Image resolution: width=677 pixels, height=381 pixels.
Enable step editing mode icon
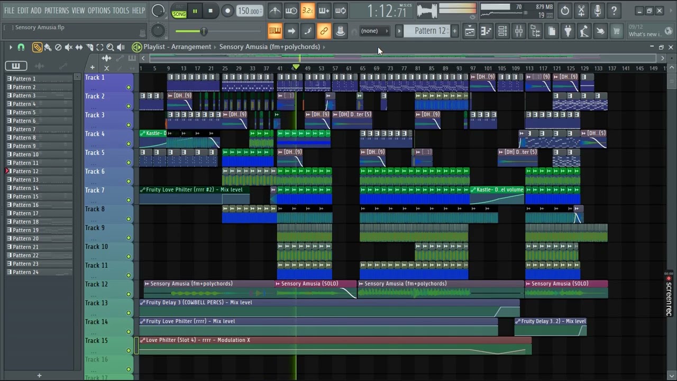307,31
